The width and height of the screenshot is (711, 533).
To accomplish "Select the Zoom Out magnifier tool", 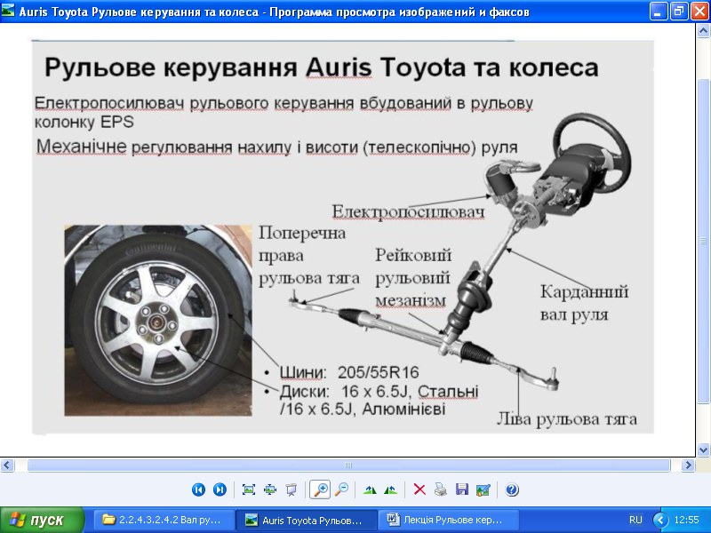I will pyautogui.click(x=341, y=489).
